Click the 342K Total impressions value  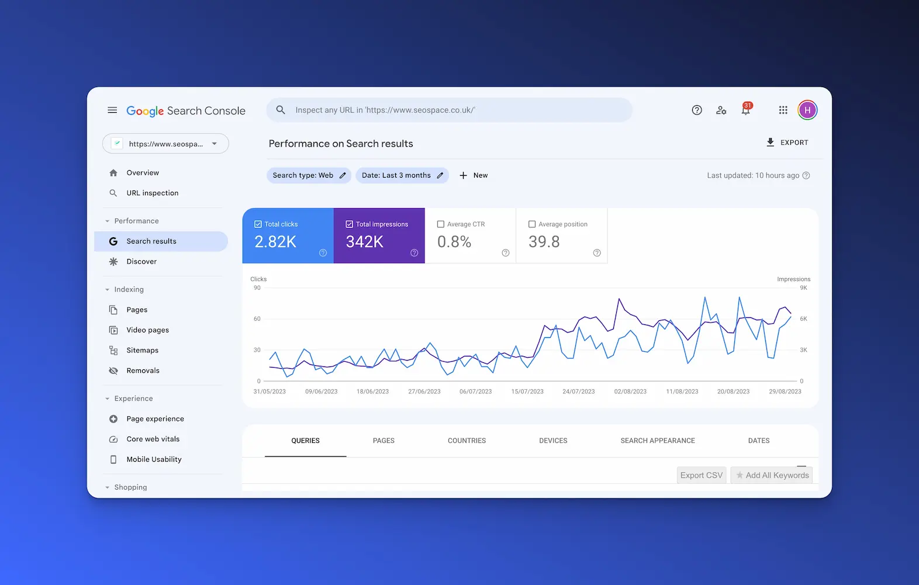[x=365, y=242]
